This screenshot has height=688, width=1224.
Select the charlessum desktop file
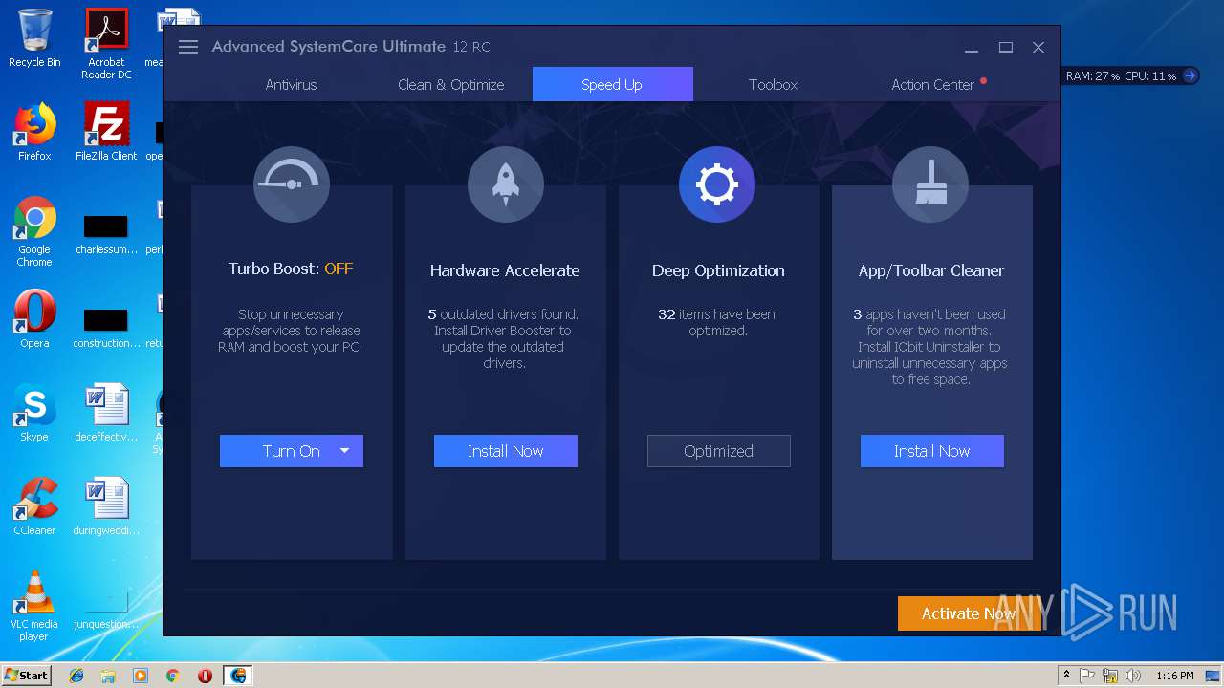(x=106, y=234)
